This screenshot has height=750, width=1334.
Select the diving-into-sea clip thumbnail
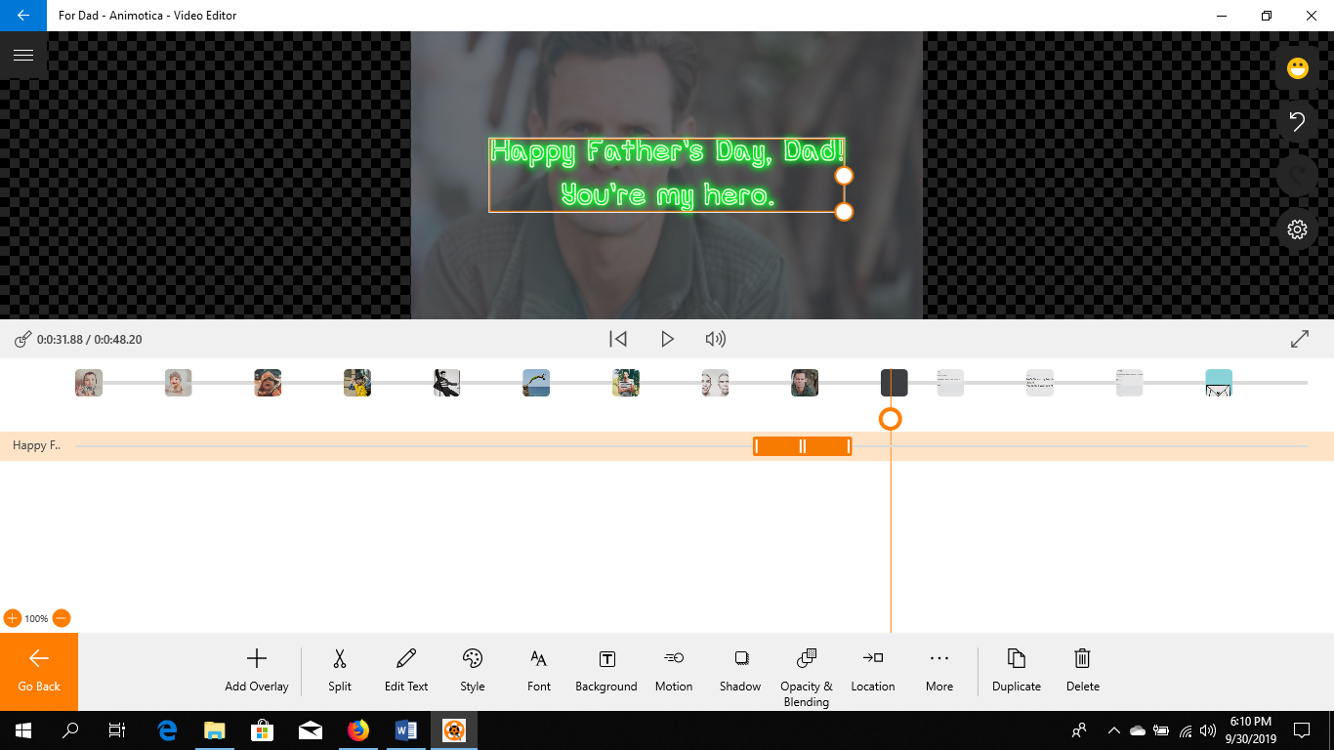pyautogui.click(x=536, y=383)
